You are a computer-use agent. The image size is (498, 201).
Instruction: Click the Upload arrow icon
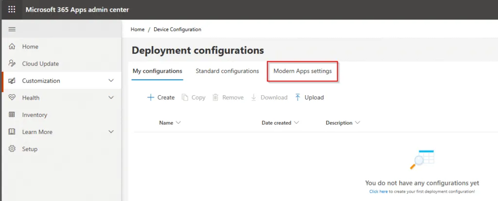point(298,97)
